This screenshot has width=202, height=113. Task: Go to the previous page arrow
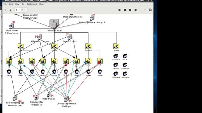point(6,10)
